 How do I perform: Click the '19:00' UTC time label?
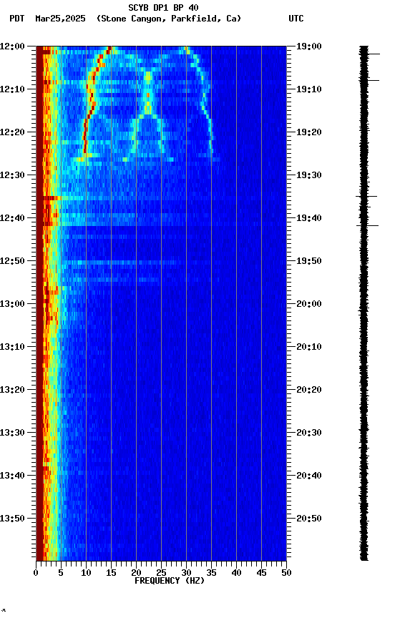click(309, 46)
